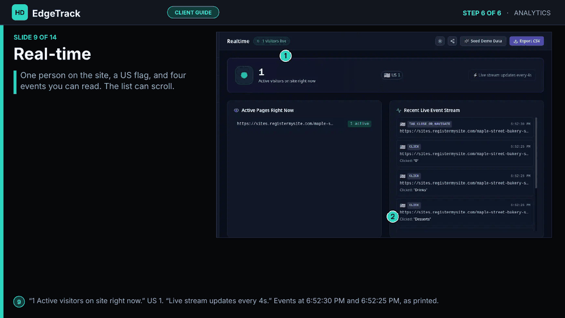565x318 pixels.
Task: Click the Seed Demo Data button
Action: click(x=483, y=41)
